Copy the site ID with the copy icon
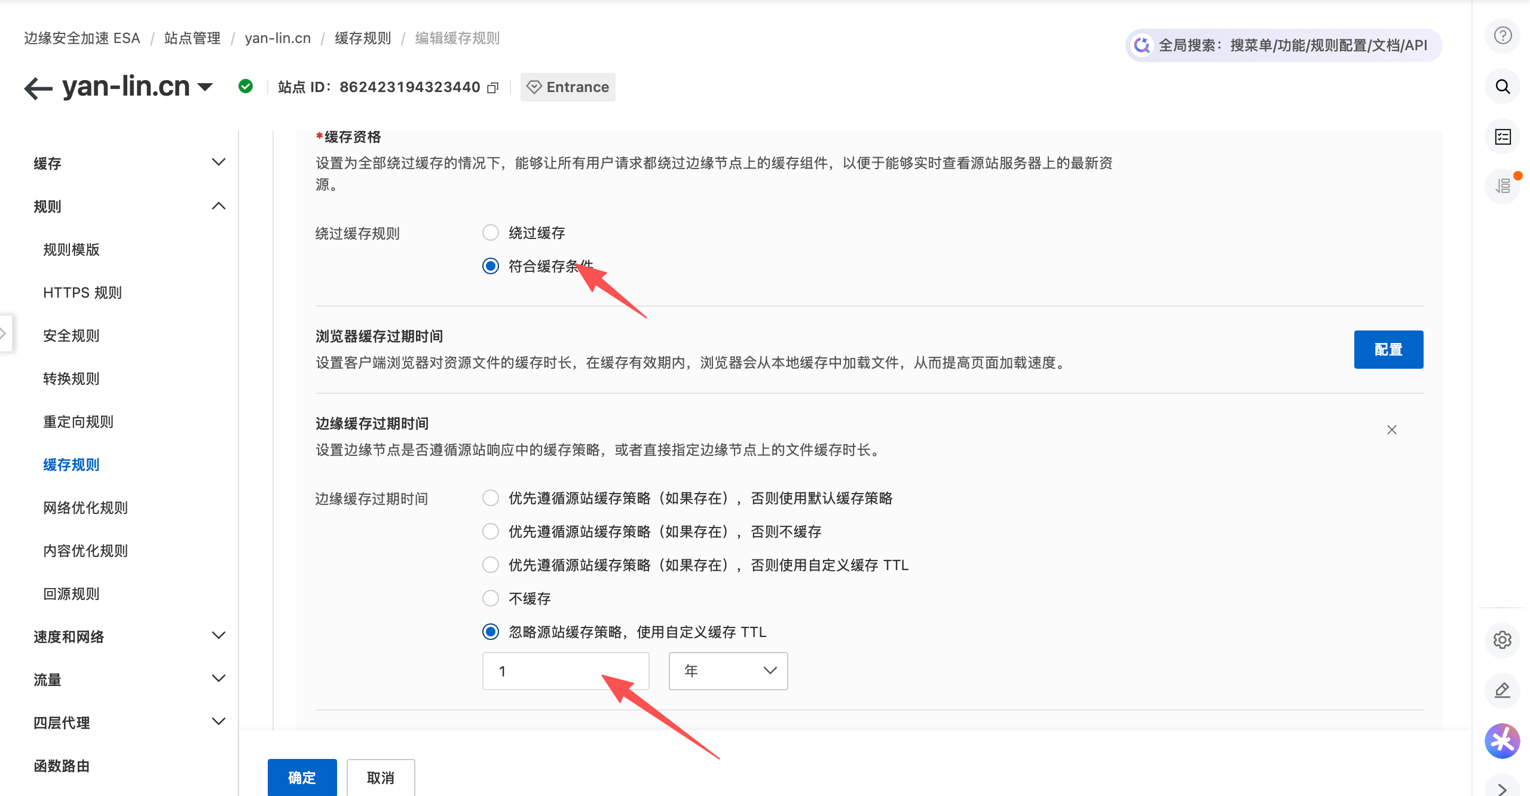 pyautogui.click(x=493, y=88)
